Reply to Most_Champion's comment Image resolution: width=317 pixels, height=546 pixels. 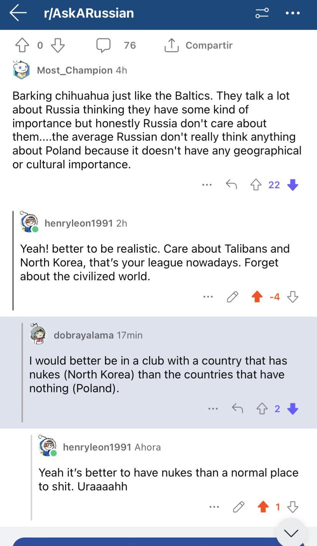(x=231, y=185)
